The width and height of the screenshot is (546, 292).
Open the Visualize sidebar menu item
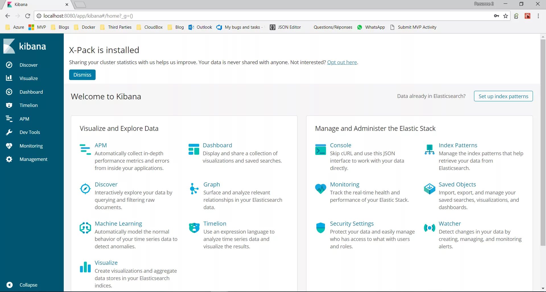pyautogui.click(x=28, y=78)
